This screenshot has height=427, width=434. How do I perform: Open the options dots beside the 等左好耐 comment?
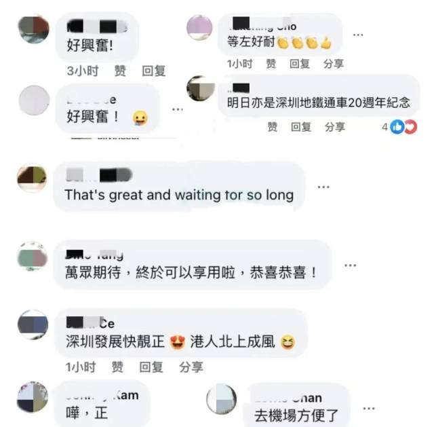(358, 35)
